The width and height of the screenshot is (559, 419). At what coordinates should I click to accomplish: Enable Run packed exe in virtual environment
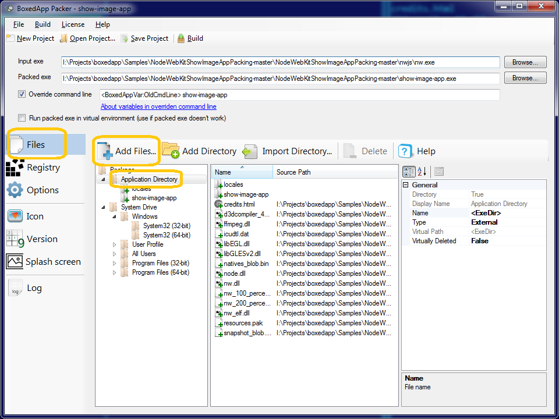click(x=22, y=118)
